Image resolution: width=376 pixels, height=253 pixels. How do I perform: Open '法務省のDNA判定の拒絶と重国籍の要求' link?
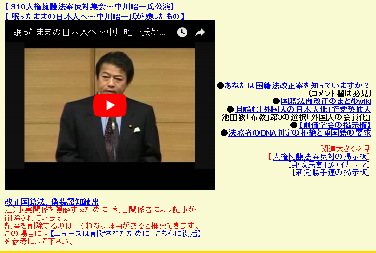coord(300,132)
